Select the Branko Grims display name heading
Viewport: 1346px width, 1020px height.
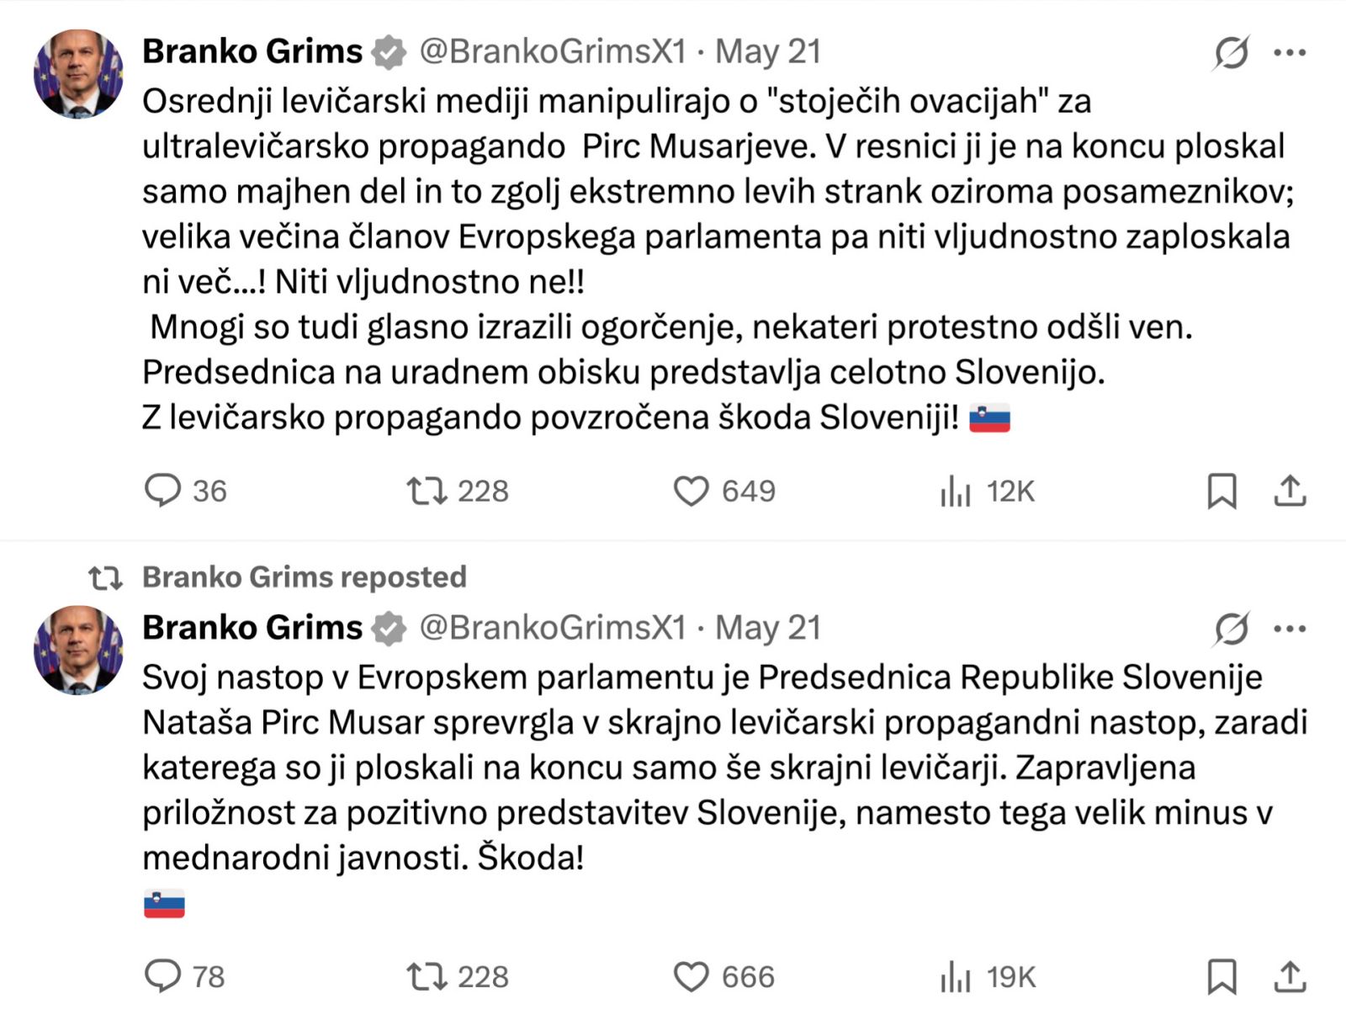coord(252,52)
